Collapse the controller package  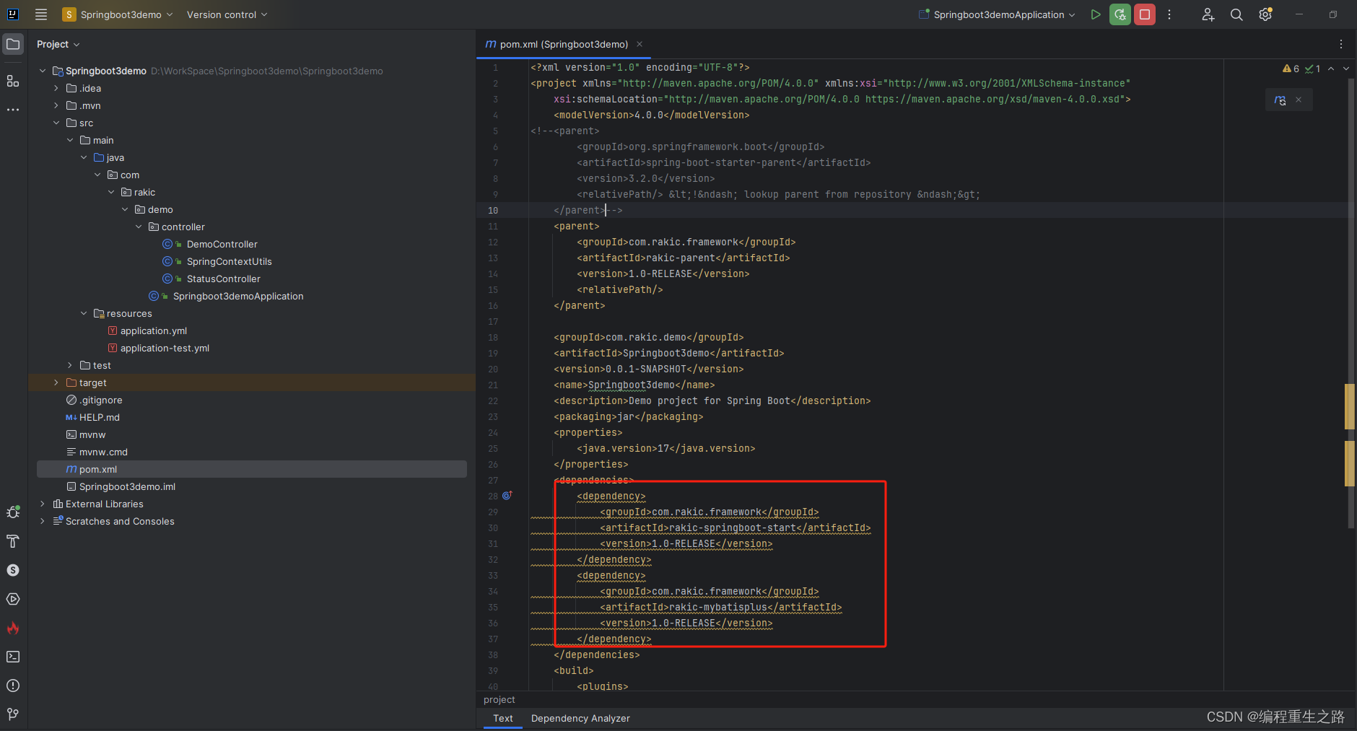[139, 227]
